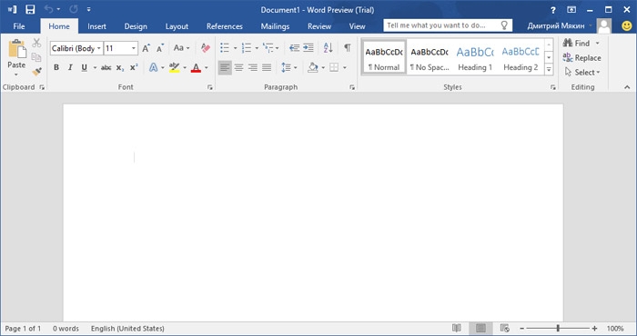Open Ribbon Display Options icon
The image size is (637, 336).
(x=571, y=10)
